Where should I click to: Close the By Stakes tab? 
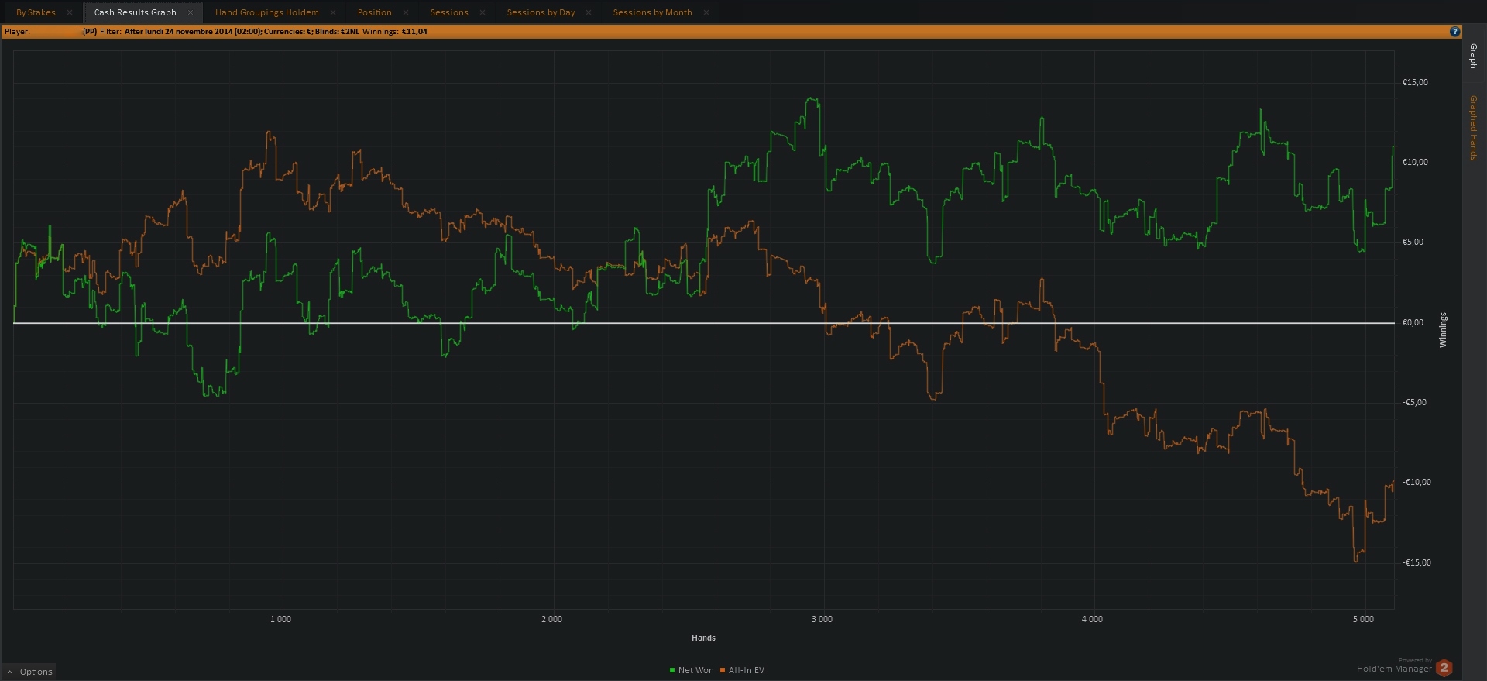(70, 12)
